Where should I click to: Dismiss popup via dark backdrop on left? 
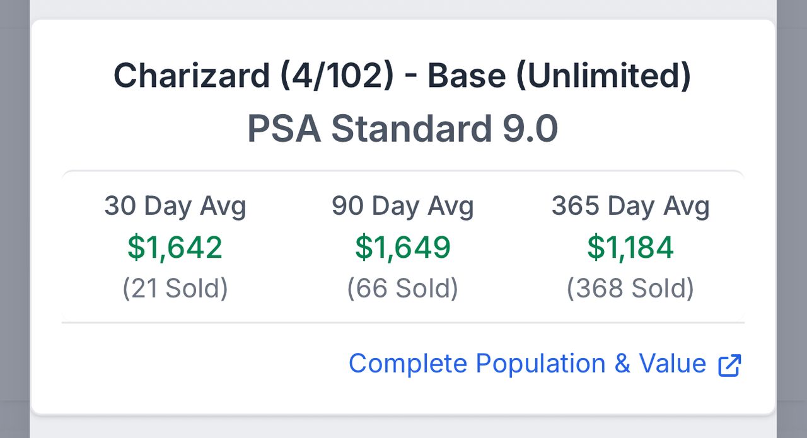14,221
